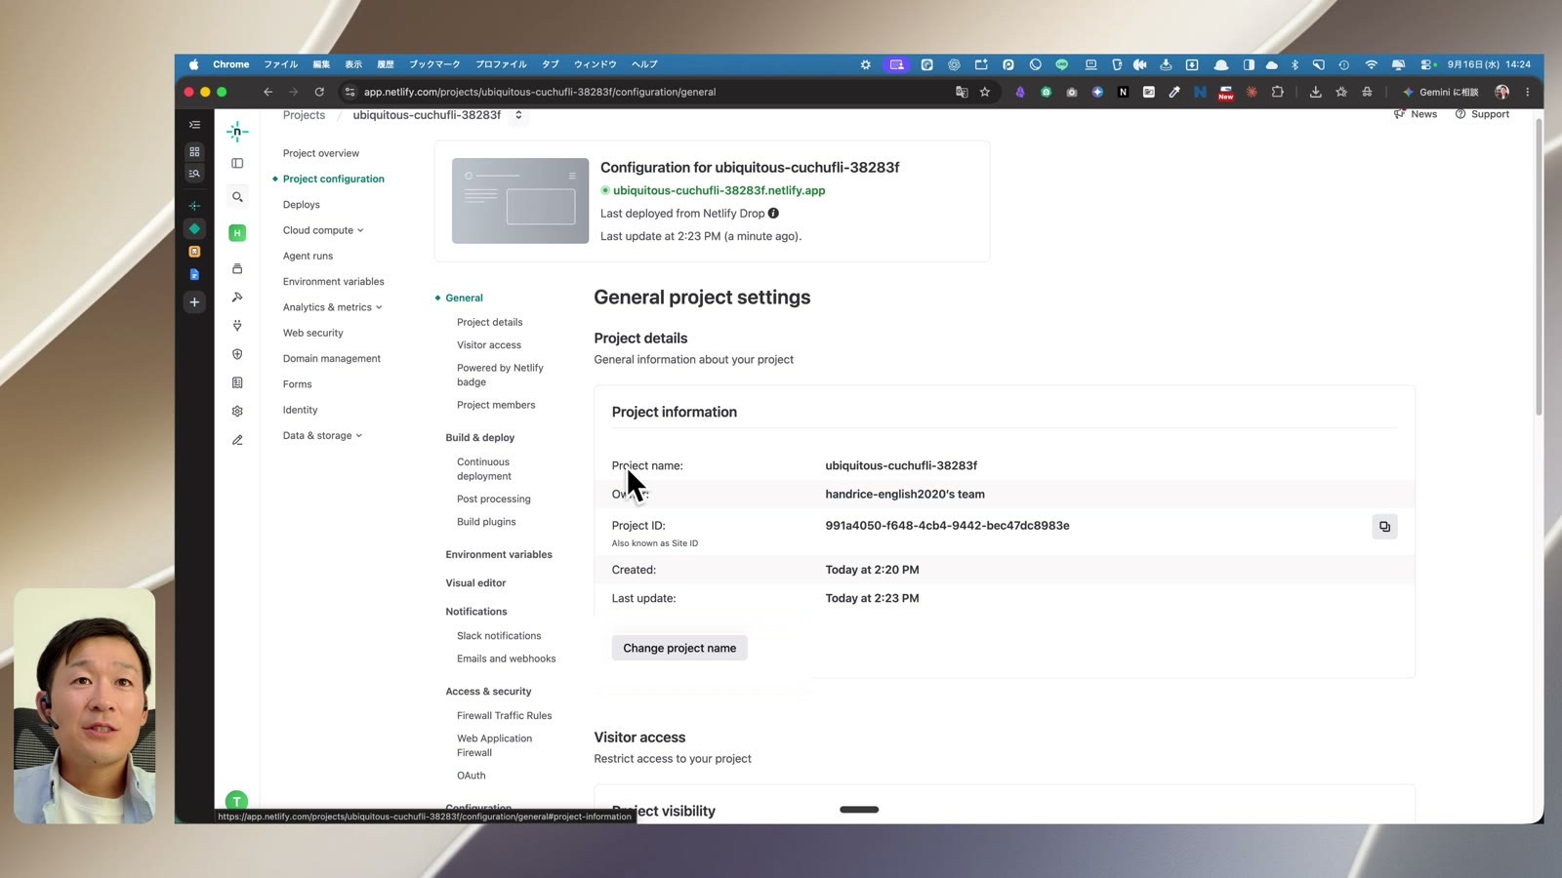Open Slack notifications settings

[x=499, y=636]
